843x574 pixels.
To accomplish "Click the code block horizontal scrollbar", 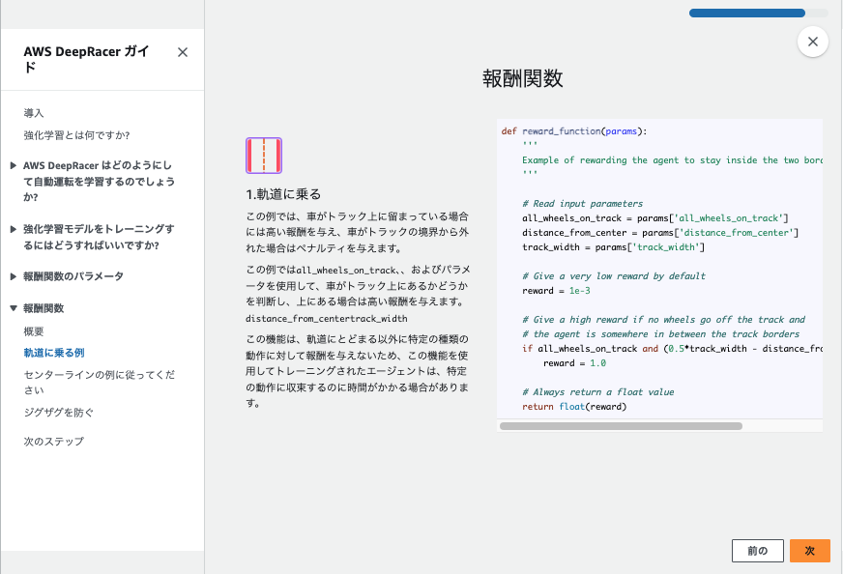I will pos(621,426).
